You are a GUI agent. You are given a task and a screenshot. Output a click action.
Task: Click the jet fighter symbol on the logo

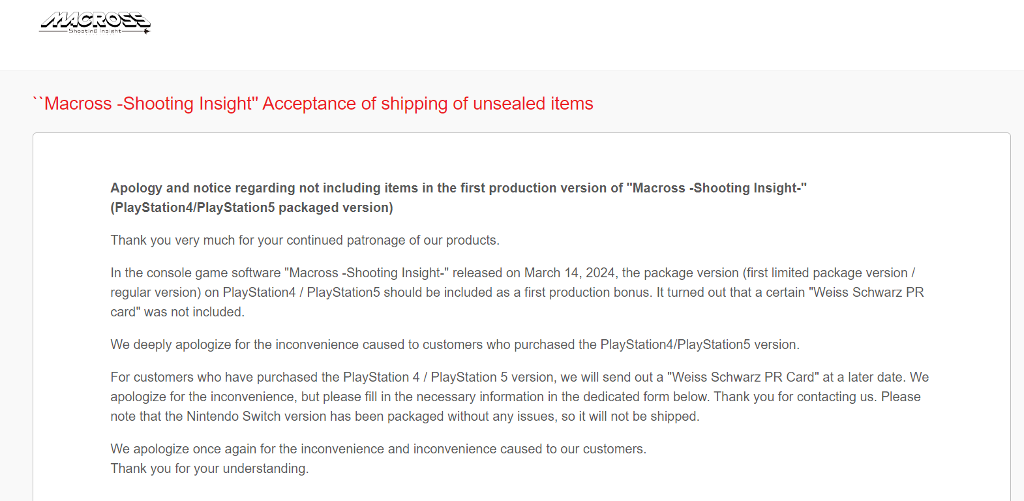pyautogui.click(x=147, y=31)
